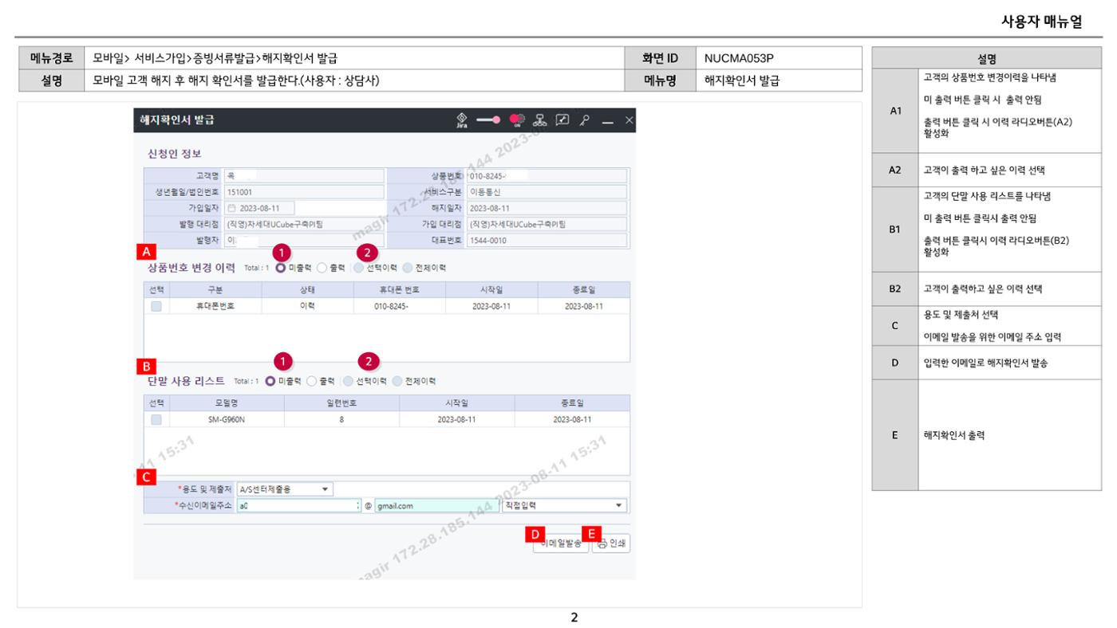Click the 일련번호 value 8 cell
Screen dimensions: 1117x628
(341, 419)
